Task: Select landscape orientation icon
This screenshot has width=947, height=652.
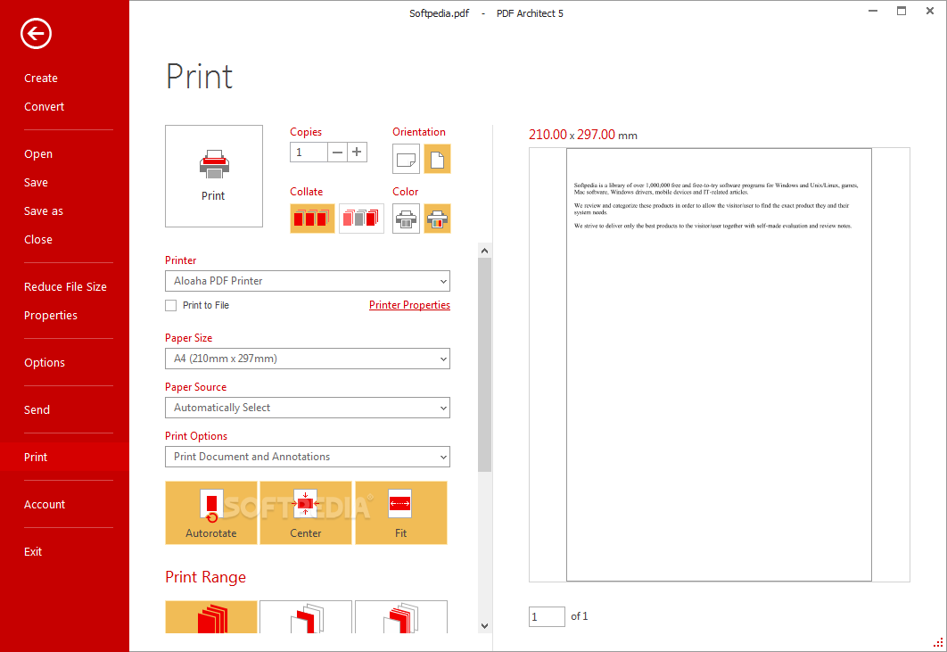Action: pyautogui.click(x=406, y=159)
